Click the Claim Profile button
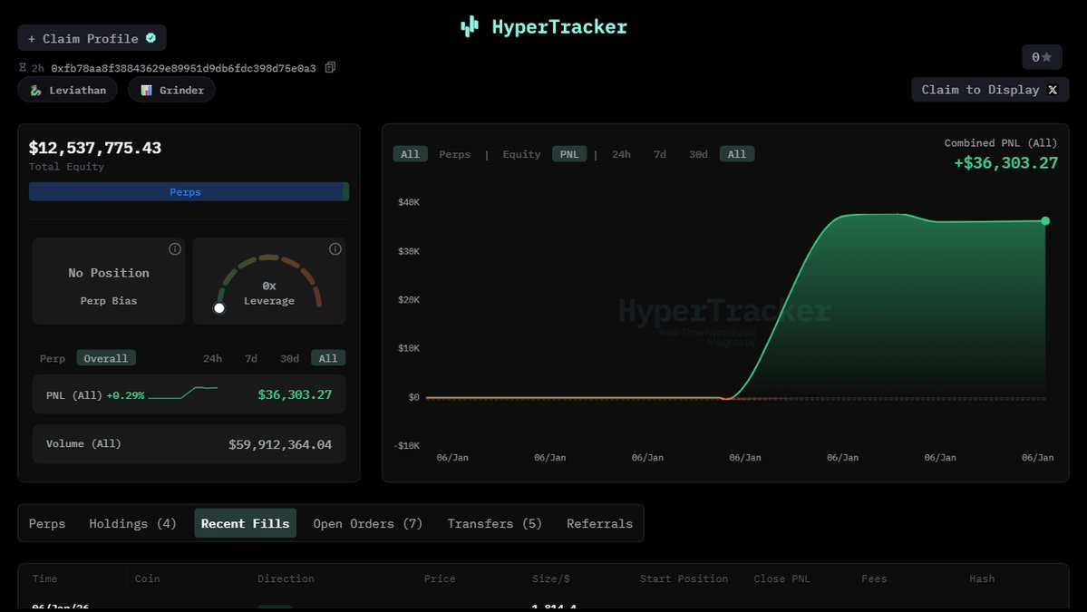1087x612 pixels. click(x=91, y=38)
